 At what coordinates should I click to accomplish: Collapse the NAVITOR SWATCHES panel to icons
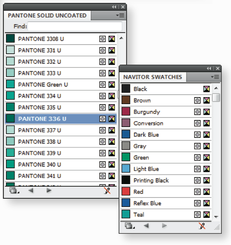click(x=209, y=68)
